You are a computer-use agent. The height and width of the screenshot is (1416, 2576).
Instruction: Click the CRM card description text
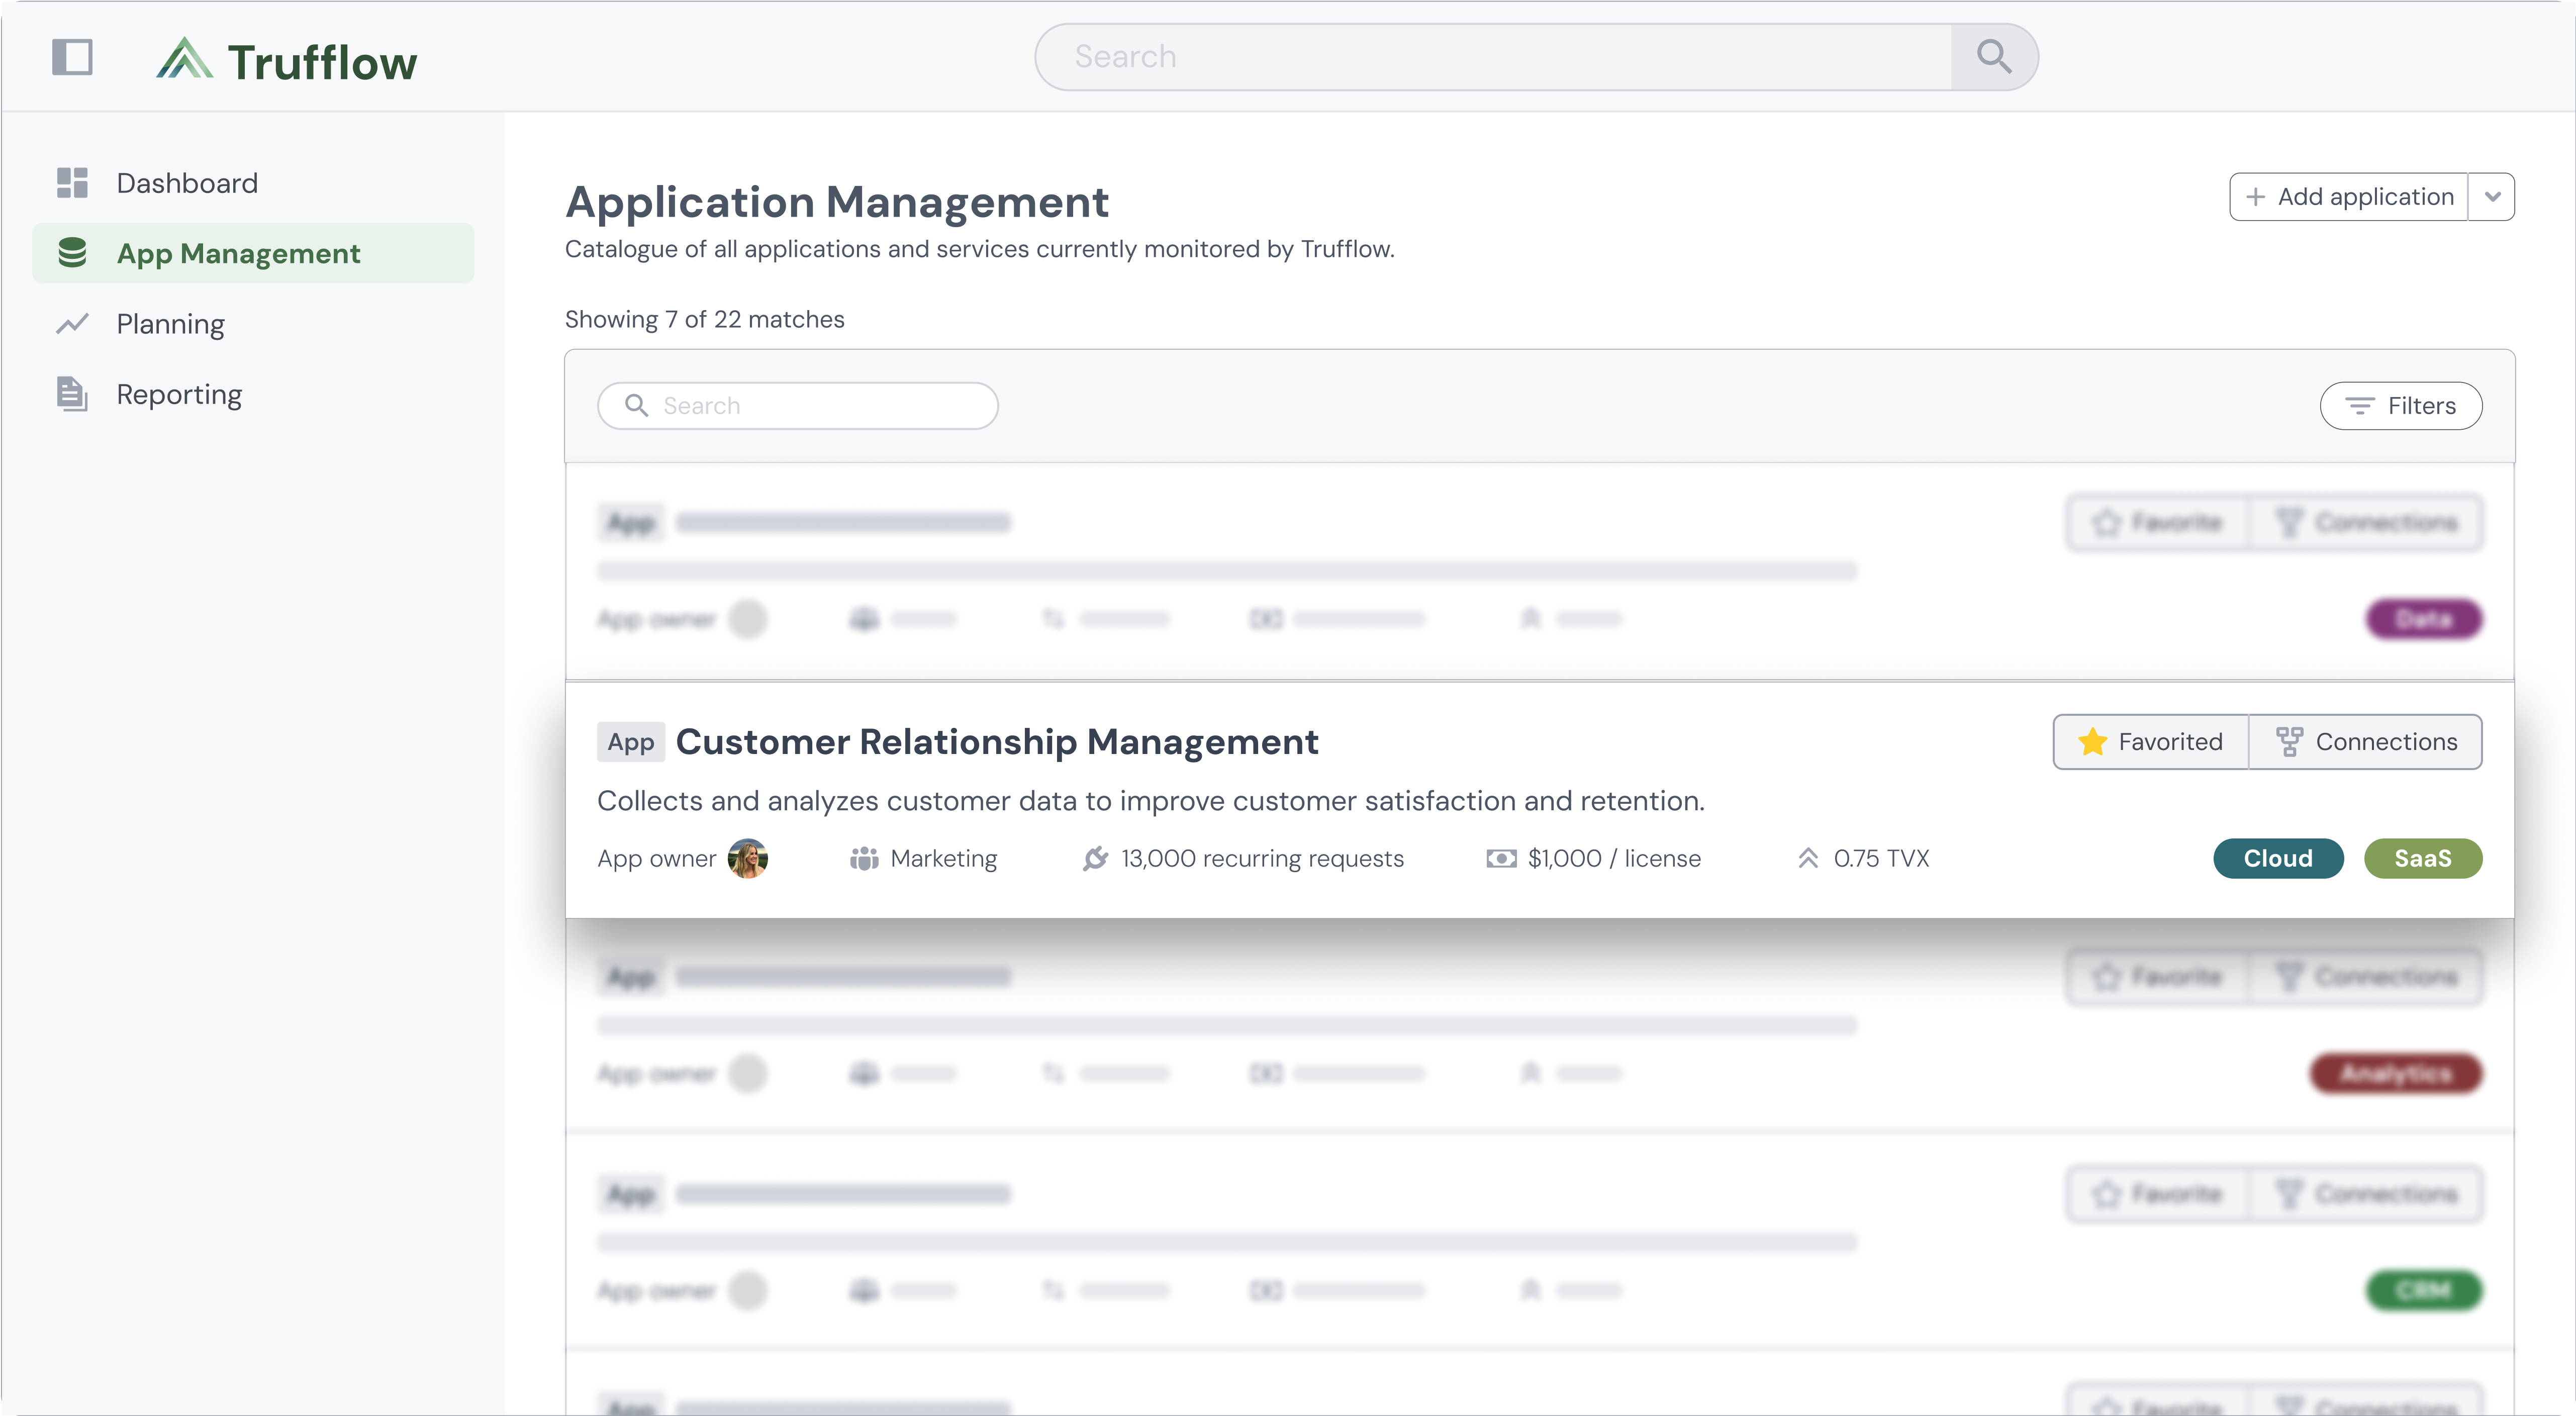pos(1151,801)
